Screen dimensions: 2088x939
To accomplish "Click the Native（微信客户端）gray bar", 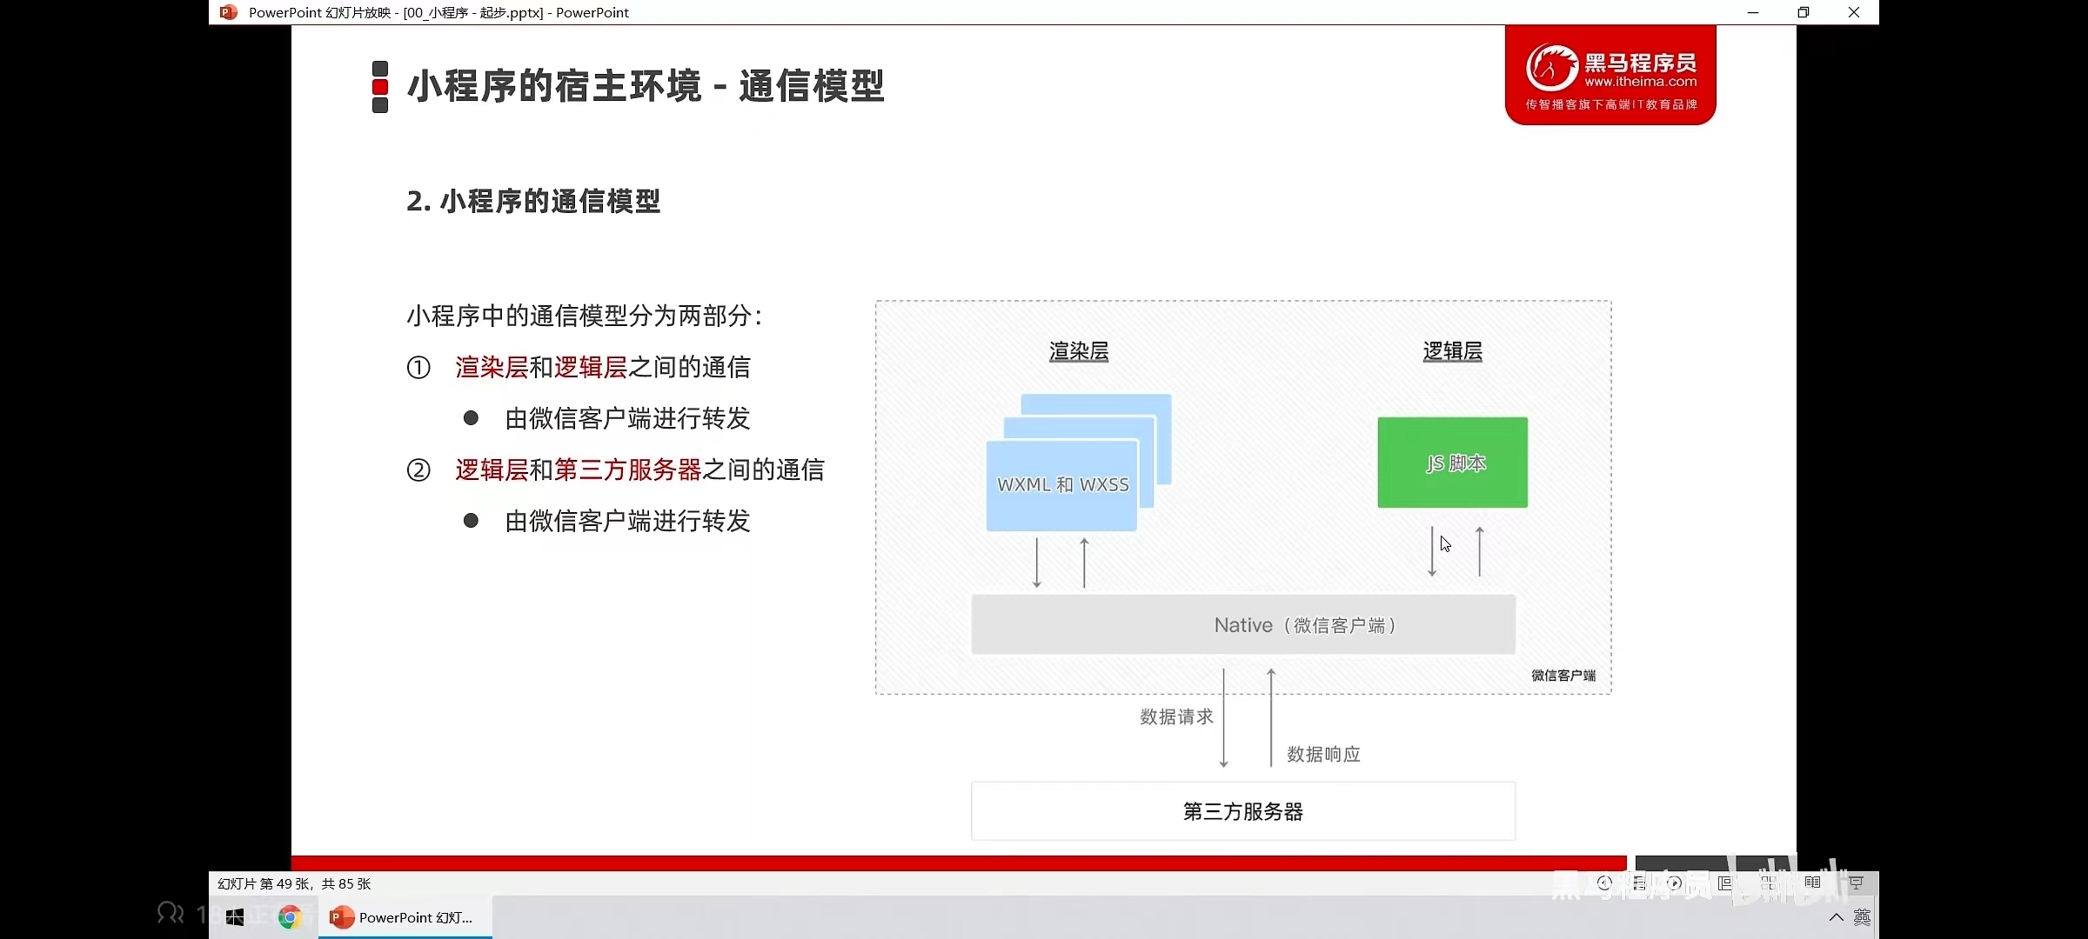I will coord(1242,624).
